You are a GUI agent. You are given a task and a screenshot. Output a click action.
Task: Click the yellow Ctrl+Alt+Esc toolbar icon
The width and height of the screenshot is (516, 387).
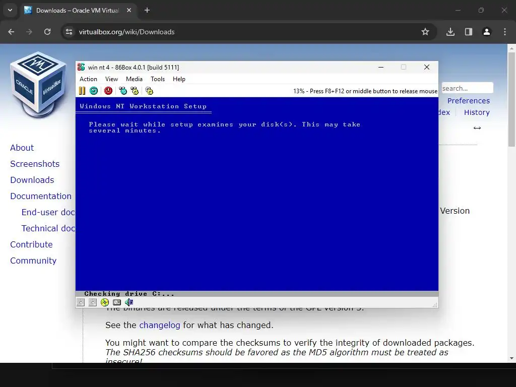click(135, 91)
